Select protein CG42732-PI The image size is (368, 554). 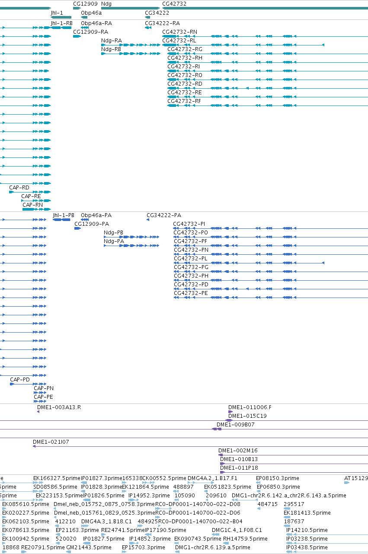pos(189,224)
